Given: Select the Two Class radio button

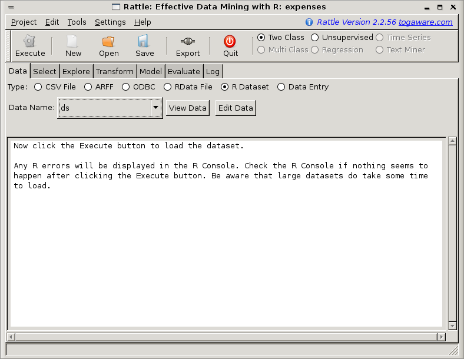Looking at the screenshot, I should tap(261, 37).
